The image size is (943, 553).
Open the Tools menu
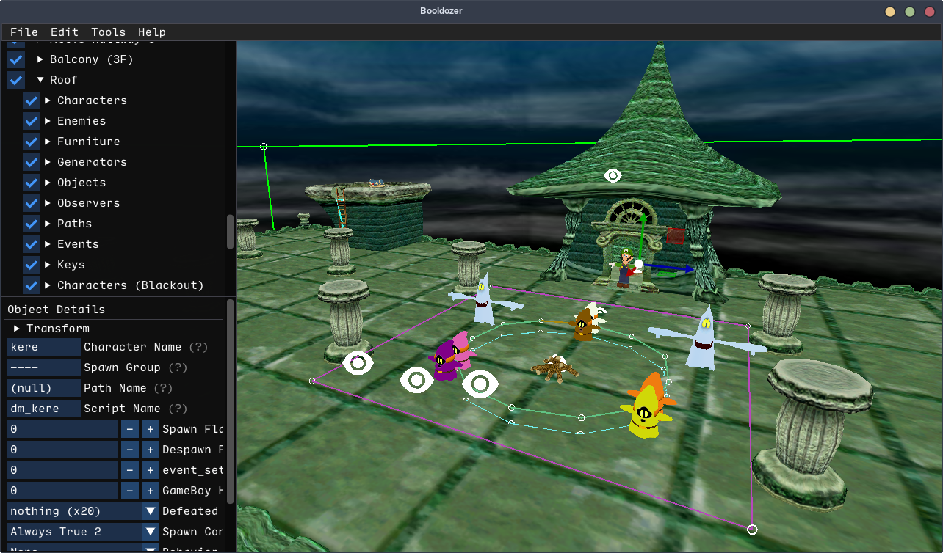(x=109, y=32)
